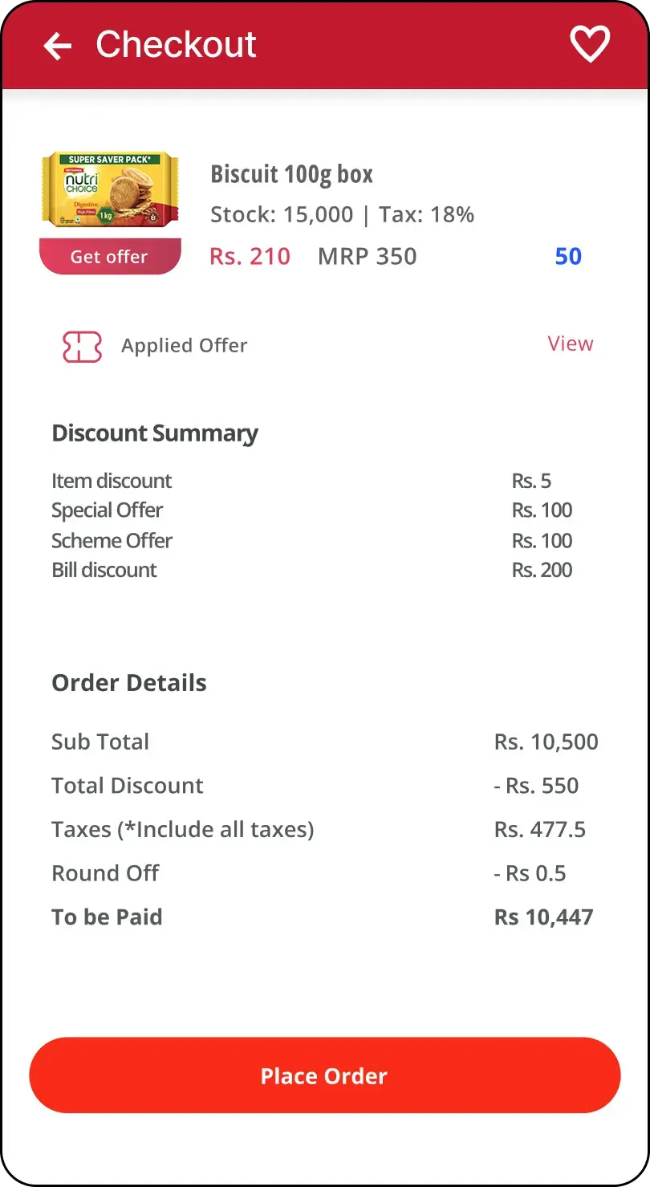Screen dimensions: 650x1187
Task: Open the biscuit product thumbnail
Action: click(x=110, y=191)
